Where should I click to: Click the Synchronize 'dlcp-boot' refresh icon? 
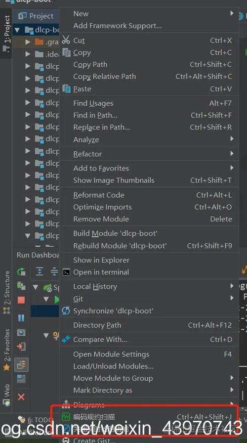click(66, 311)
